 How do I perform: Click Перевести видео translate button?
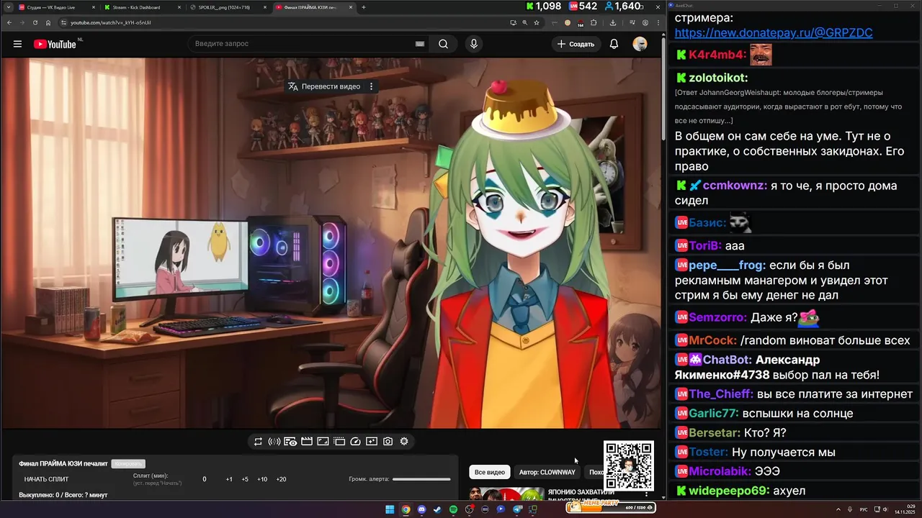coord(324,86)
